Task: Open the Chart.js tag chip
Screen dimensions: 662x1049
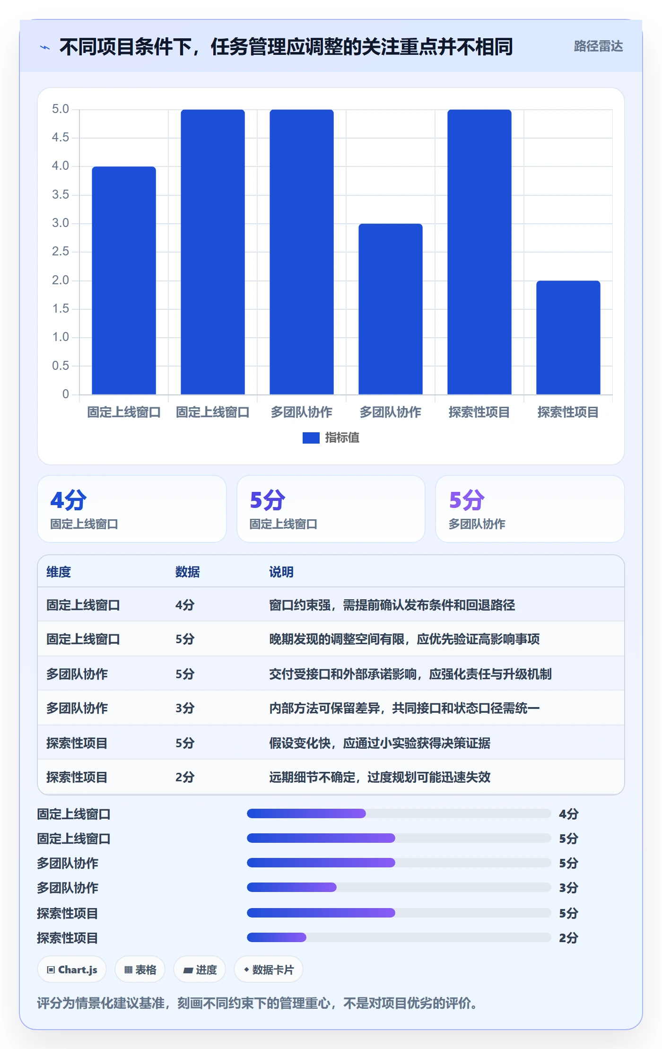Action: coord(72,970)
